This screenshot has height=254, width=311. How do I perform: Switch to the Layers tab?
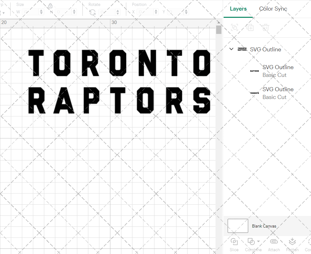click(238, 9)
